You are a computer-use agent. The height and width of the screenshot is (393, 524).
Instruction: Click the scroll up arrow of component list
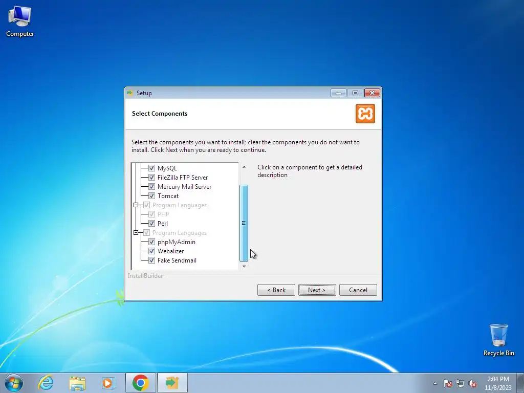pyautogui.click(x=244, y=167)
